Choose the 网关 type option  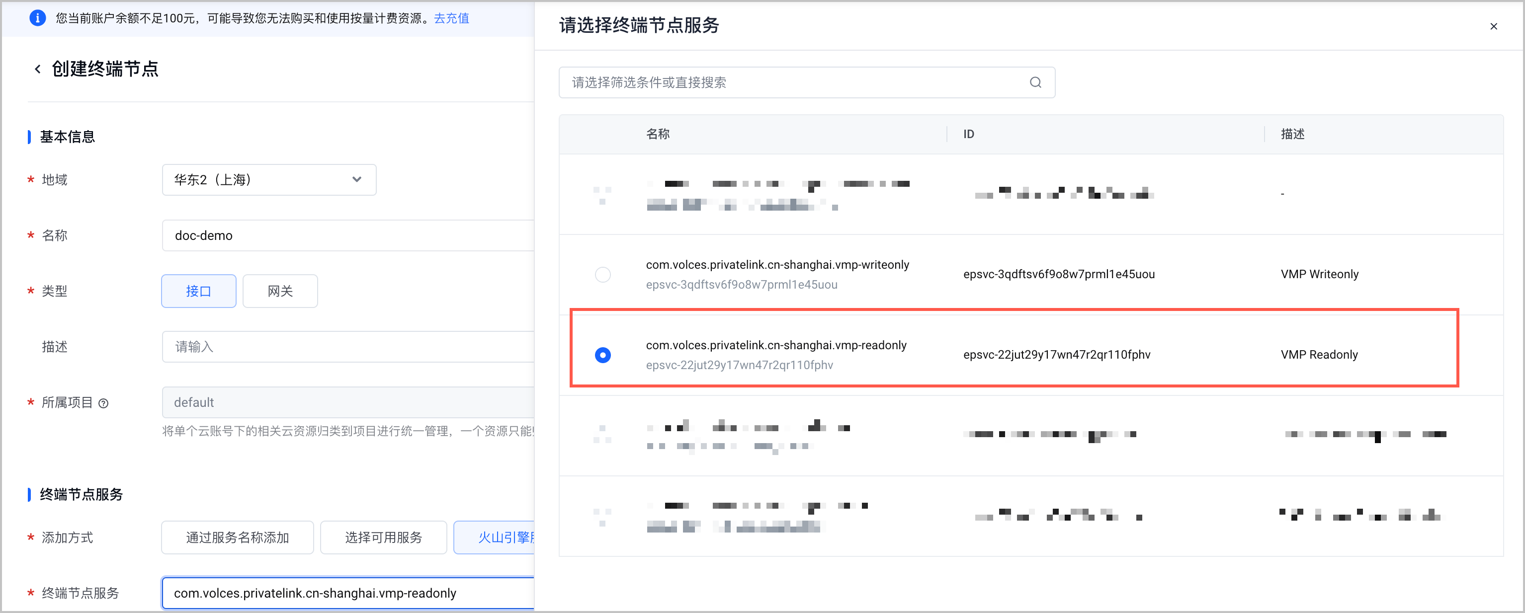[280, 291]
